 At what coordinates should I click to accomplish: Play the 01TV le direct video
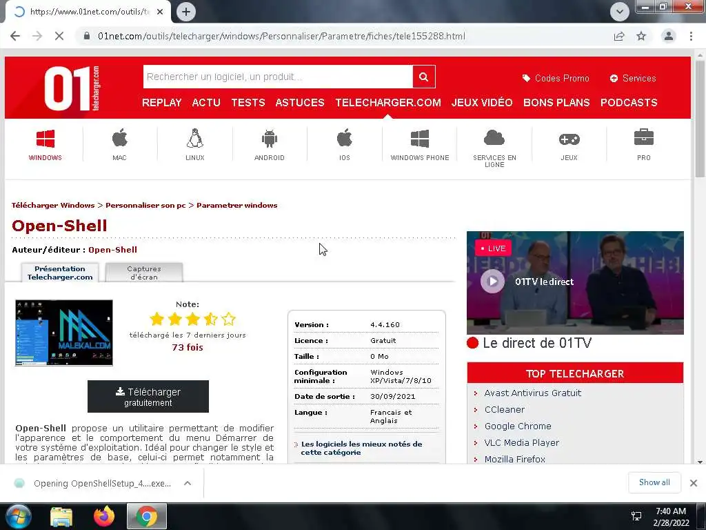(x=492, y=282)
